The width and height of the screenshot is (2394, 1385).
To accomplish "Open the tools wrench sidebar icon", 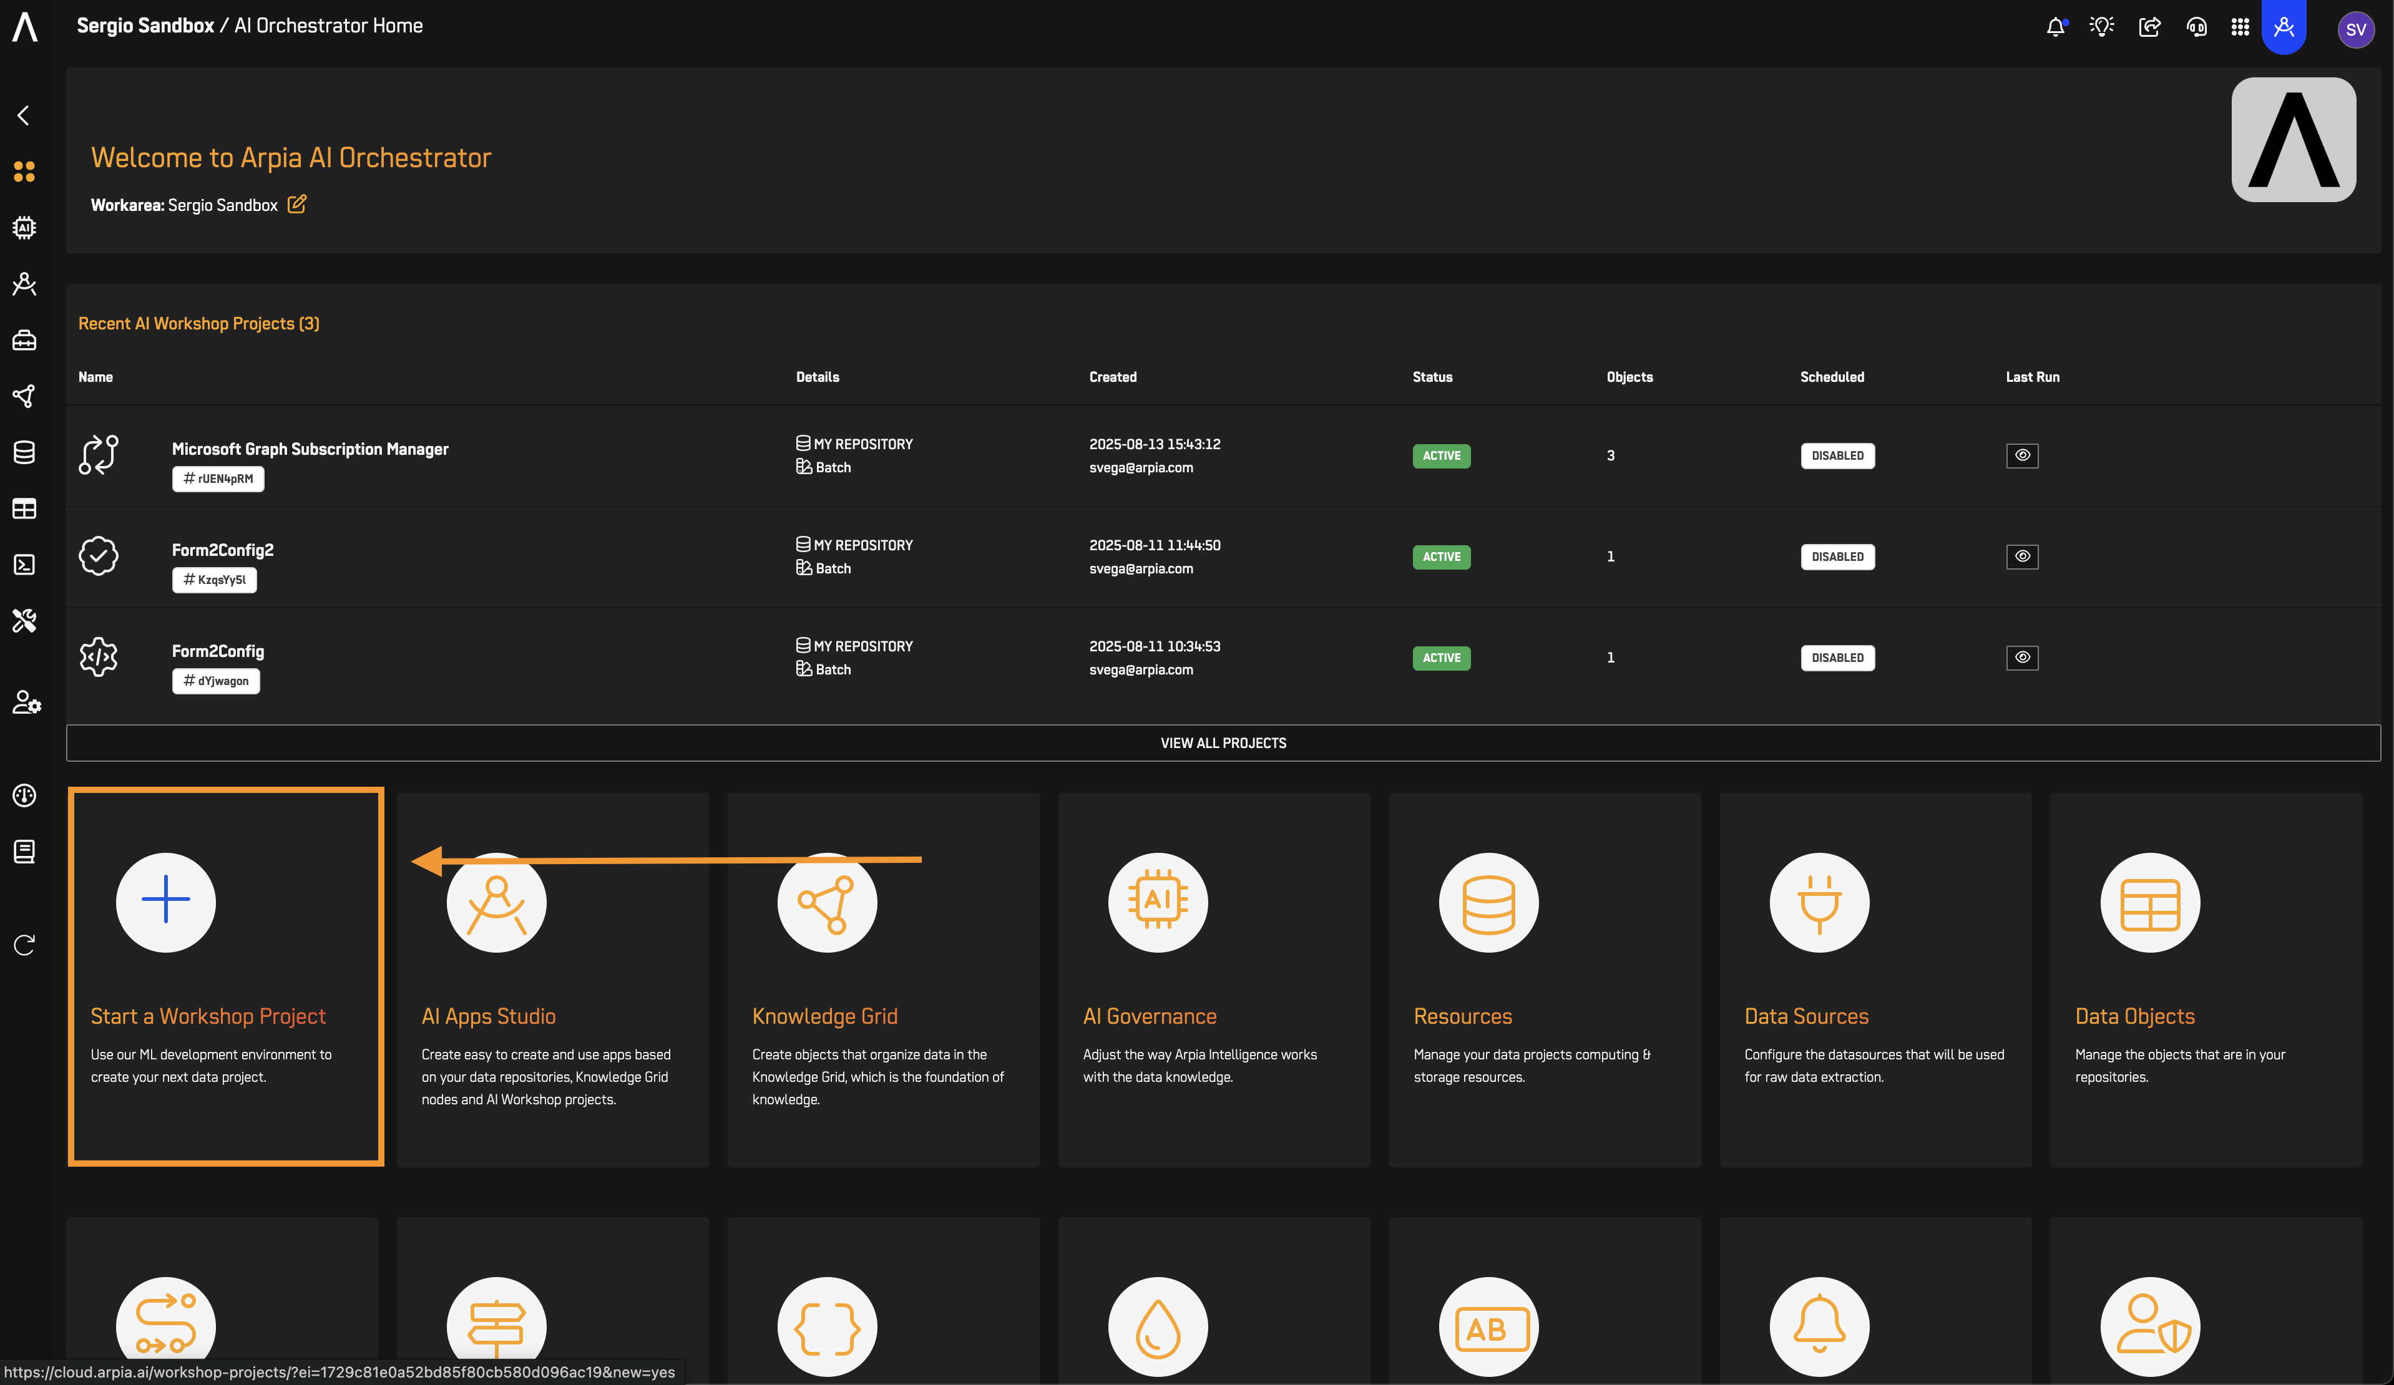I will (25, 621).
